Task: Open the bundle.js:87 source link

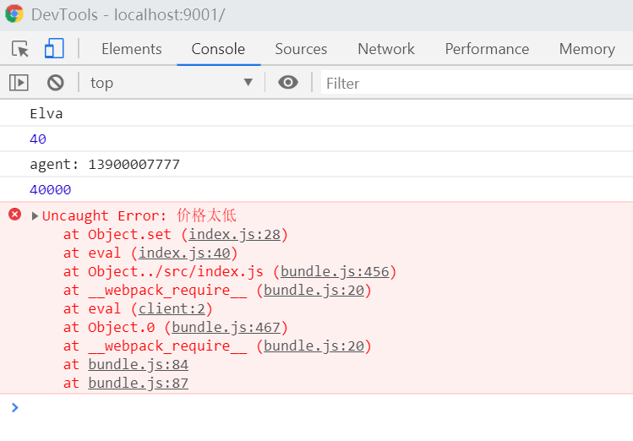Action: click(138, 384)
